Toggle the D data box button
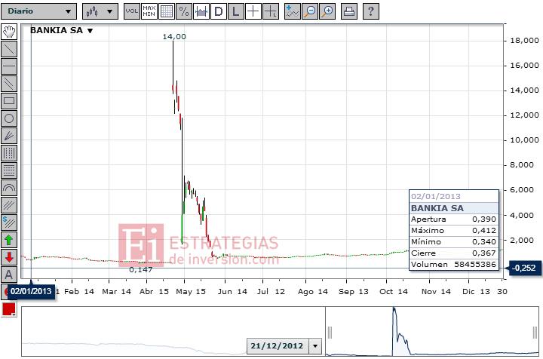Viewport: 543px width, 359px height. [219, 11]
